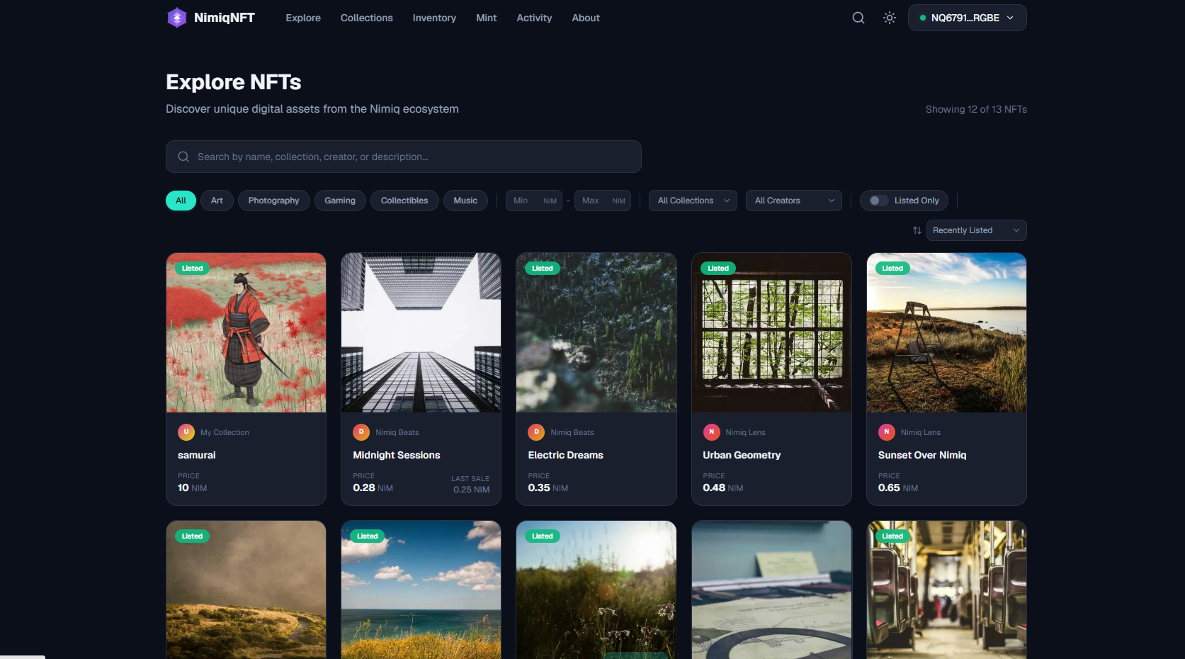Expand the NQ6791...RGBE wallet menu

[x=967, y=18]
